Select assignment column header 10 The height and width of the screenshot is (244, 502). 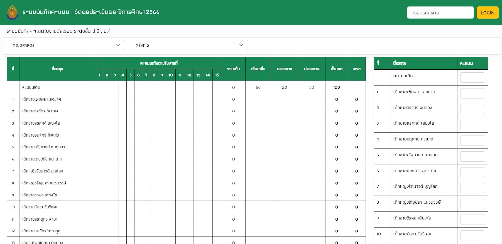coord(170,75)
